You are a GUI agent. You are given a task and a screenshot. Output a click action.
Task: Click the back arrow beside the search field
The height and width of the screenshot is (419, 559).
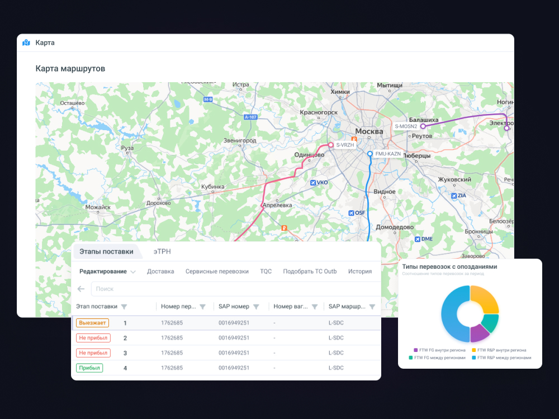[80, 289]
